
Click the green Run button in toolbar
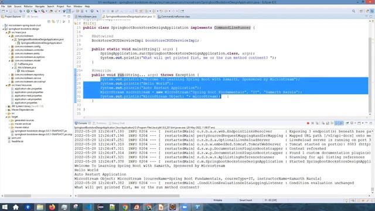[x=28, y=11]
